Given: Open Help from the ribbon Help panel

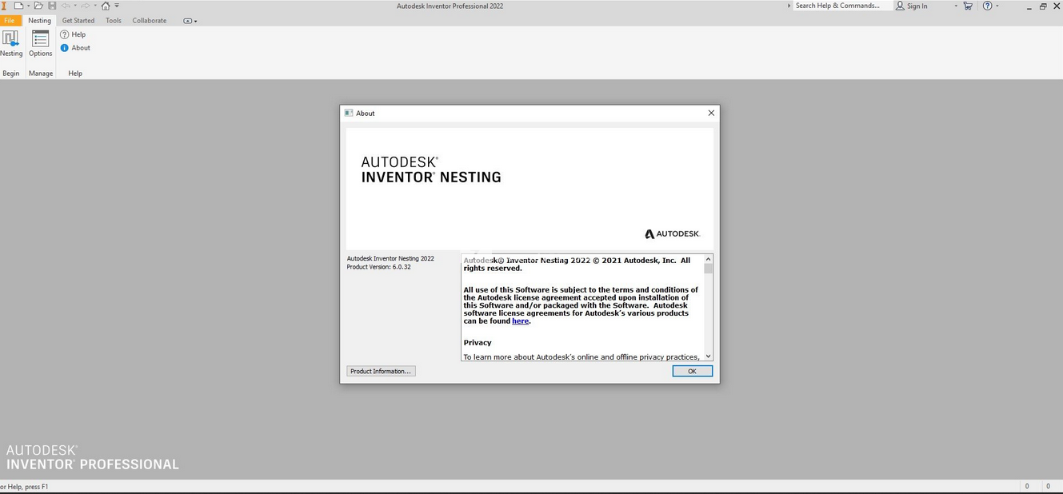Looking at the screenshot, I should (x=73, y=34).
